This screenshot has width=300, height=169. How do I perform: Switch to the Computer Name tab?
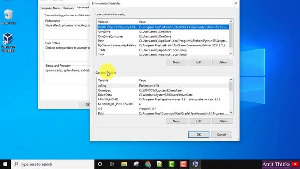click(51, 8)
